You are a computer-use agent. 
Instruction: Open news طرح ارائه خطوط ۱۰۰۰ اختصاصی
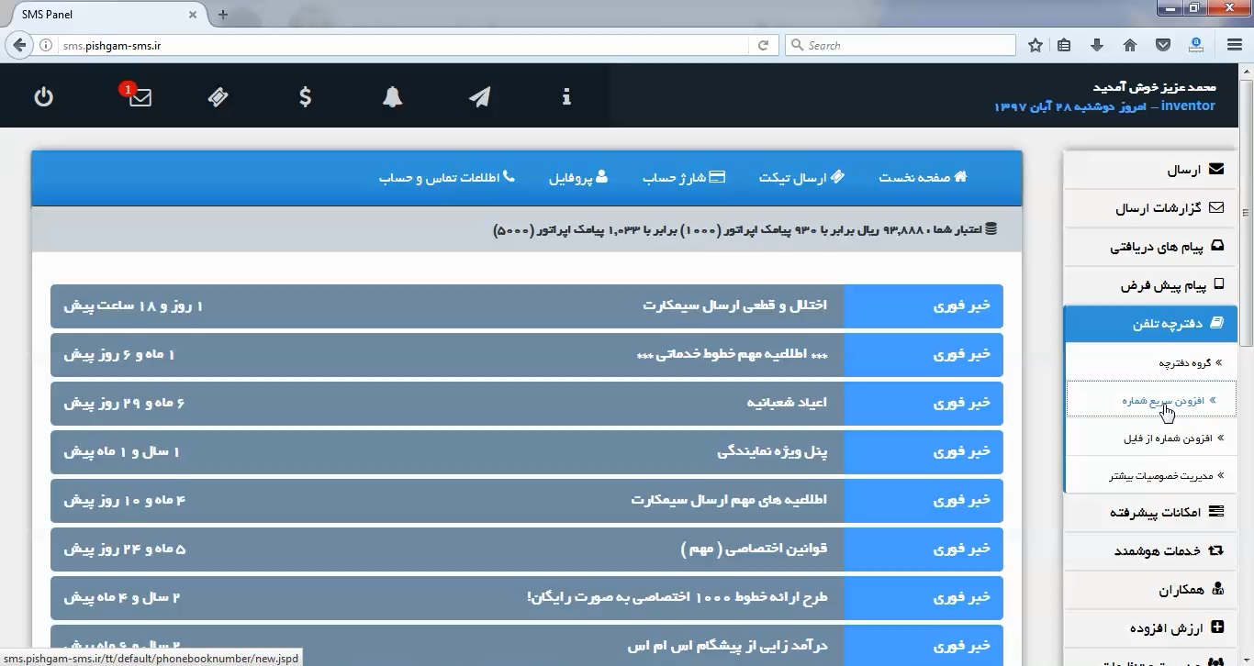click(x=527, y=597)
